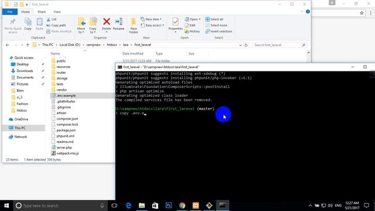Click xampnew in the address breadcrumb

(x=93, y=45)
